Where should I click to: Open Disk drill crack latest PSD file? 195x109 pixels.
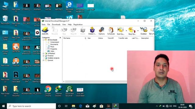tap(16, 77)
